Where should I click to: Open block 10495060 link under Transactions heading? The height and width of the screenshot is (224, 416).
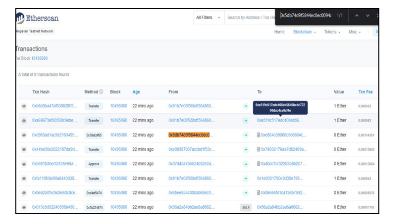(39, 58)
